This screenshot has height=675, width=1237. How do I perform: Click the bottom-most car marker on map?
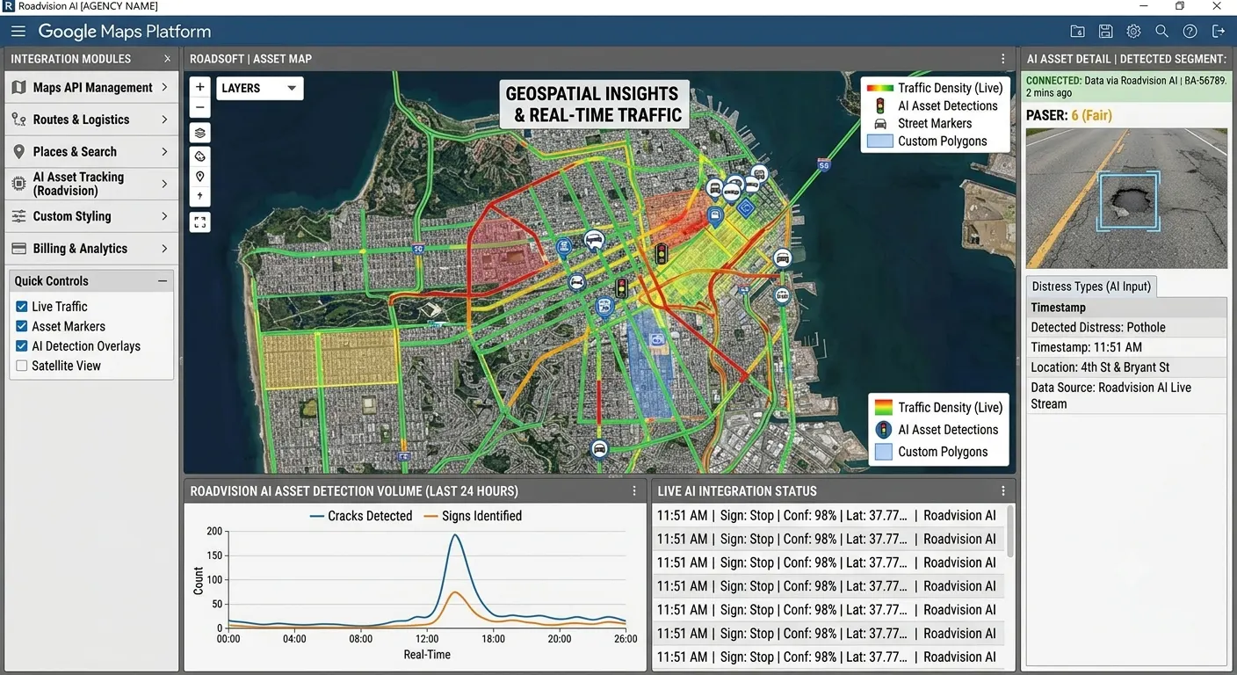[599, 449]
